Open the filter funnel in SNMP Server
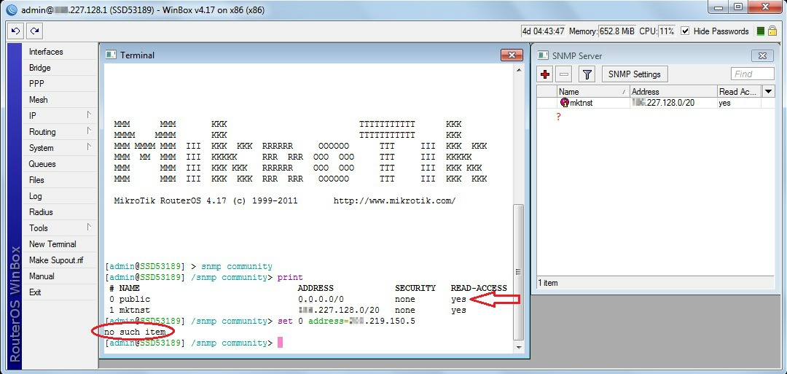 pyautogui.click(x=587, y=74)
